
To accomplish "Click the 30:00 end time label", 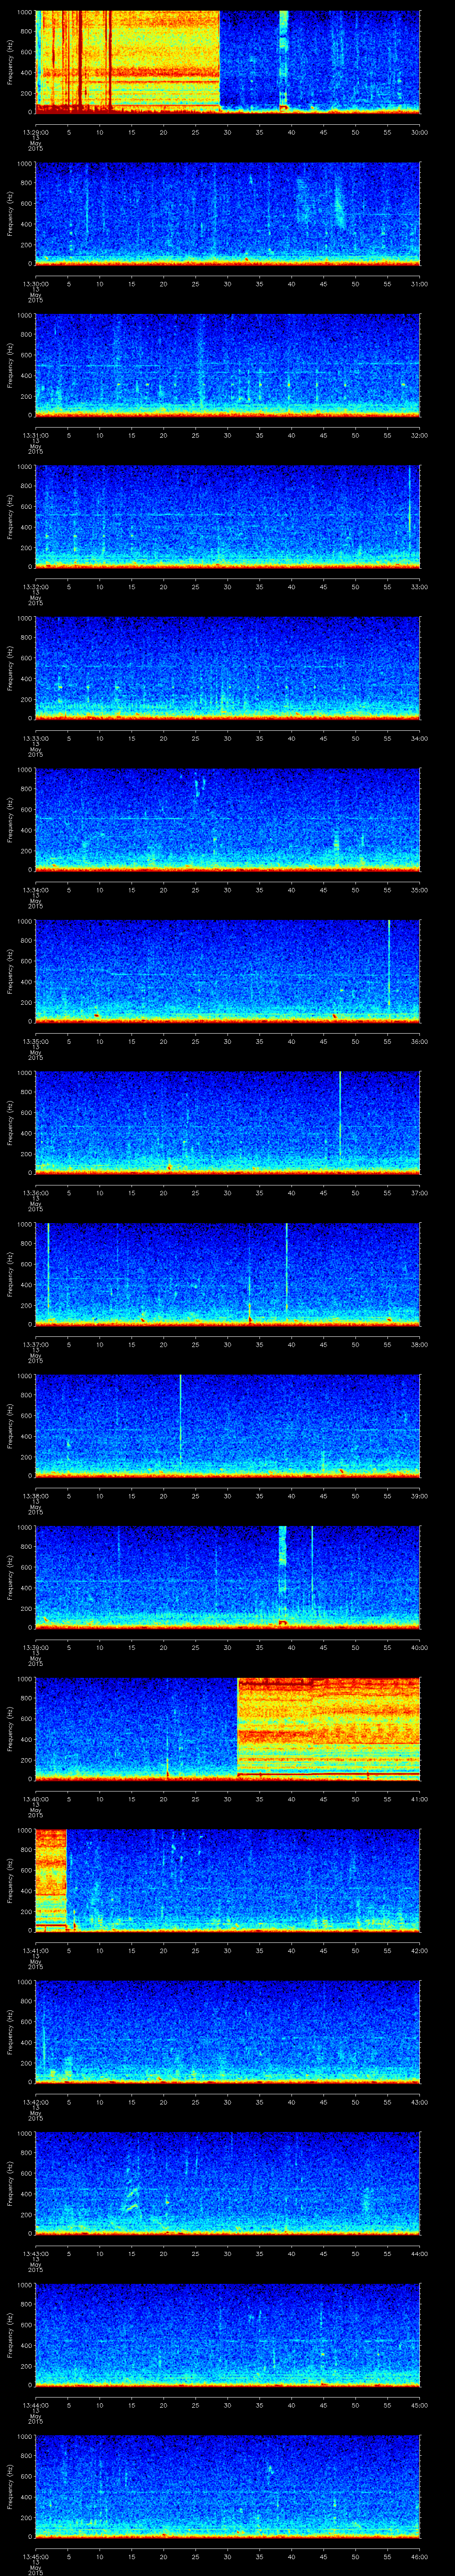I will 419,132.
